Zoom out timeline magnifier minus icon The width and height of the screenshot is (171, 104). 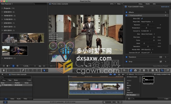point(104,102)
